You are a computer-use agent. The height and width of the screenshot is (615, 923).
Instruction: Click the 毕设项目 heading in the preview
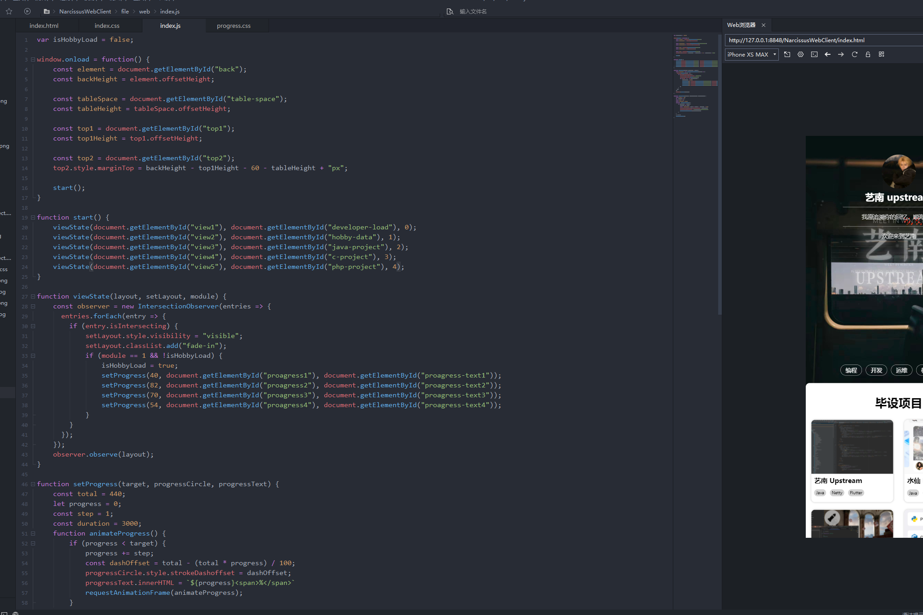(898, 403)
